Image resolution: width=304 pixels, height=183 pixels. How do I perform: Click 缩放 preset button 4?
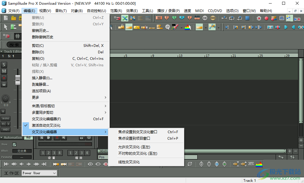(87, 153)
